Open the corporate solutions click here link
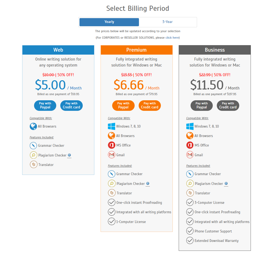The height and width of the screenshot is (253, 276). [172, 38]
